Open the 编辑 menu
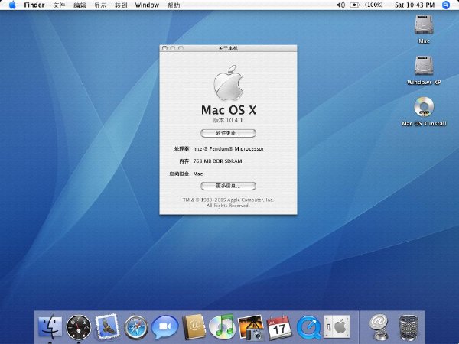459x344 pixels. click(x=80, y=5)
